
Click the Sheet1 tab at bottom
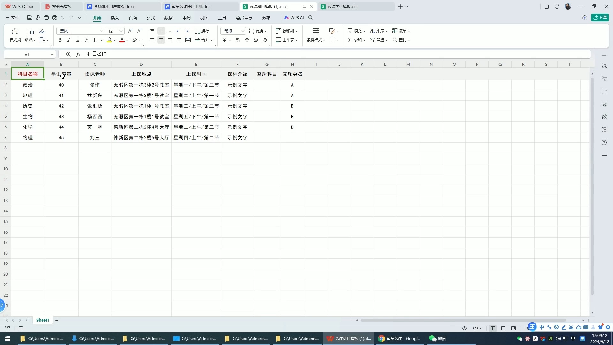click(42, 320)
